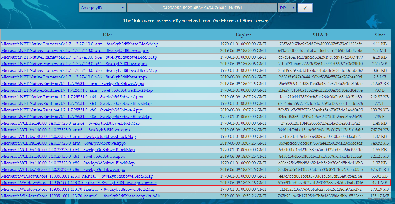The height and width of the screenshot is (204, 395).
Task: Open VCLibs.140.00 arm BlockMap link
Action: pyautogui.click(x=68, y=136)
